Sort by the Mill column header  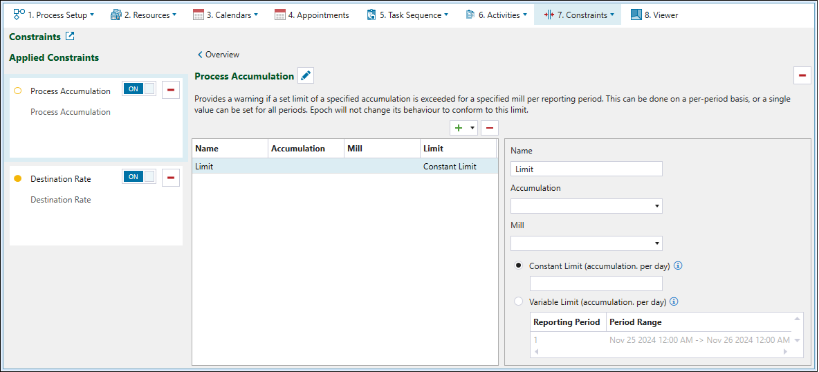[383, 149]
